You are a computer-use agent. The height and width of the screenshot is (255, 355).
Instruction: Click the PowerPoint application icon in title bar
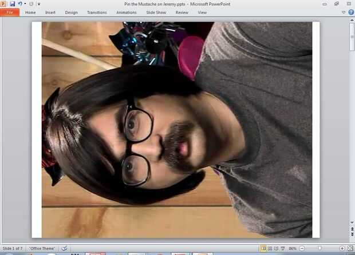(3, 3)
